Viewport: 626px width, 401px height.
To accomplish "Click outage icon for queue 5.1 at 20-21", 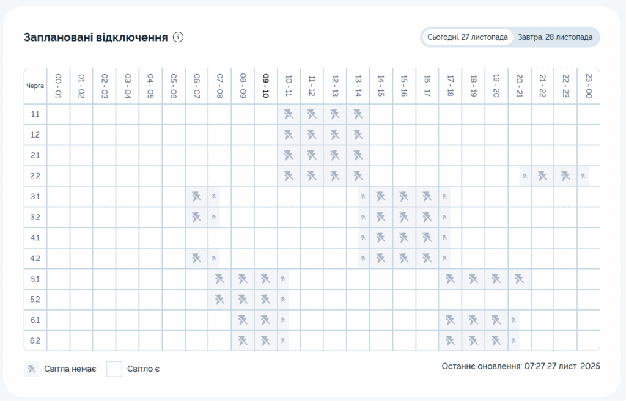I will click(519, 279).
